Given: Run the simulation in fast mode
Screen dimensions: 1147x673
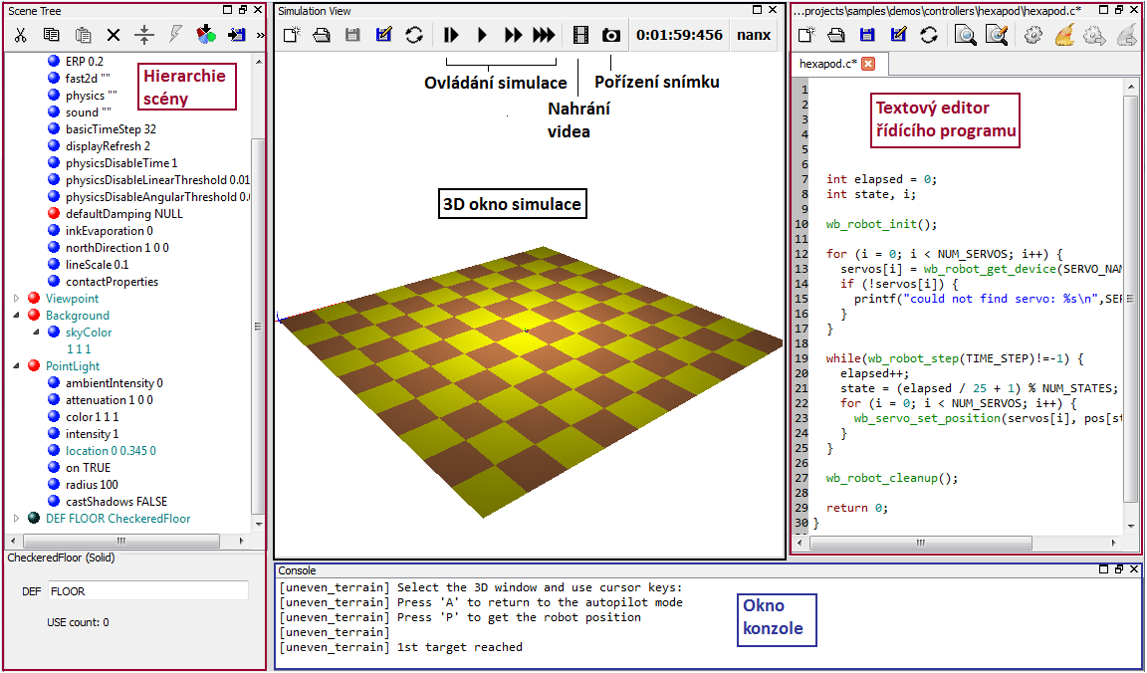Looking at the screenshot, I should point(513,35).
